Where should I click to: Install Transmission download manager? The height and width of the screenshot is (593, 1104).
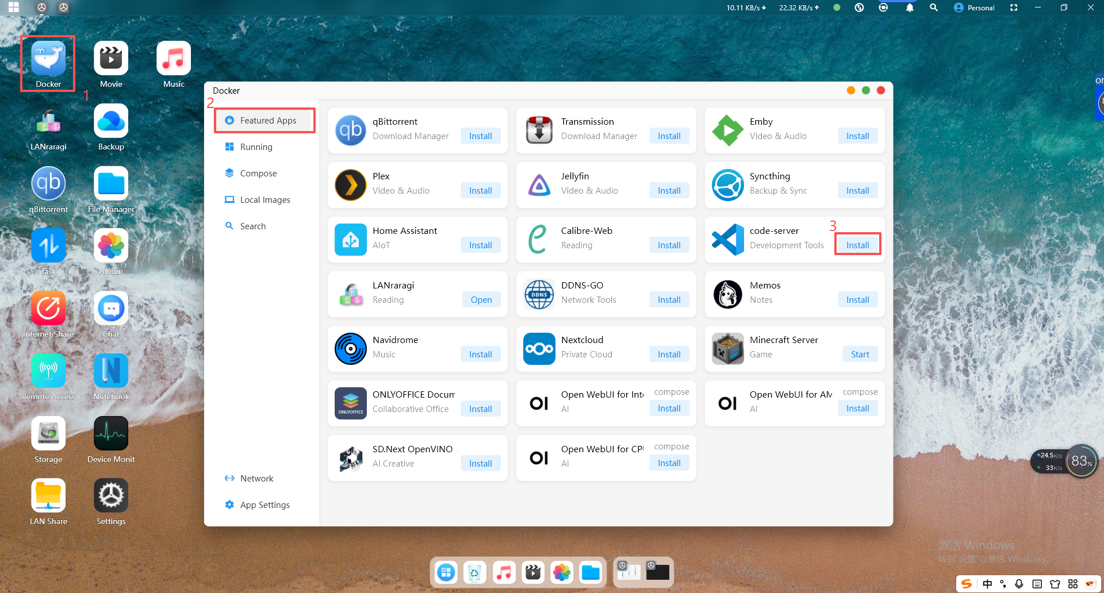tap(669, 136)
